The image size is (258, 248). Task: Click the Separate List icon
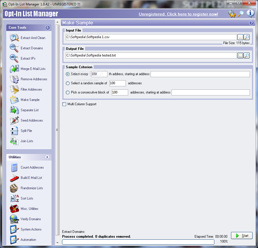[x=14, y=110]
